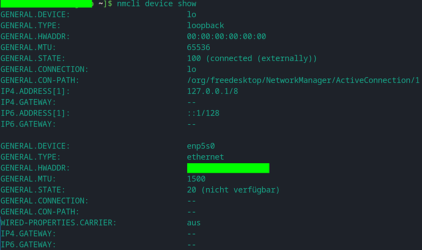Screen dimensions: 422x250
Task: Click the enp5s0 device name
Action: (x=201, y=146)
